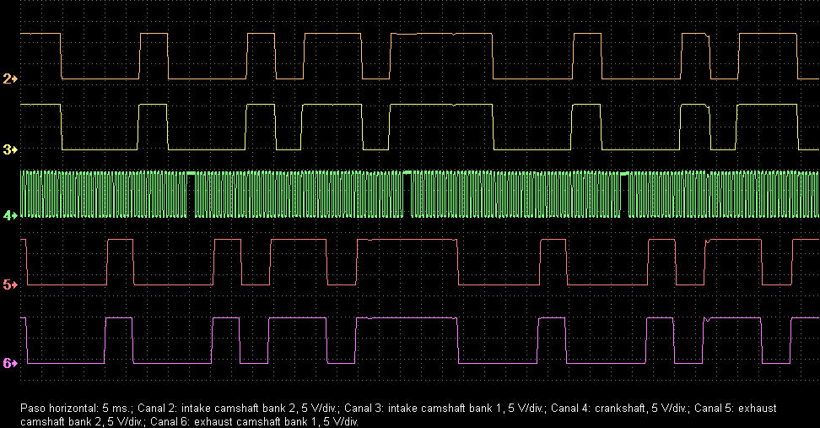Select the channel 2 ground marker
This screenshot has width=820, height=428.
[x=10, y=79]
